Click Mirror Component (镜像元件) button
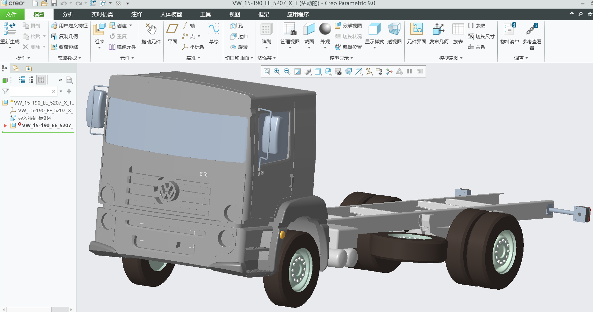This screenshot has height=312, width=593. [123, 47]
